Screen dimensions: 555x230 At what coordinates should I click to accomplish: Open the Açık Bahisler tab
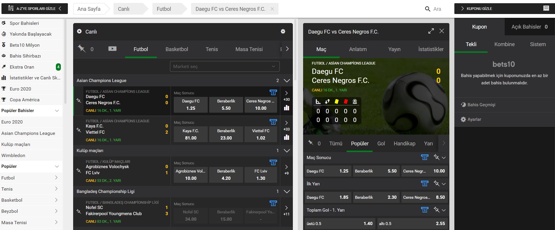click(530, 27)
